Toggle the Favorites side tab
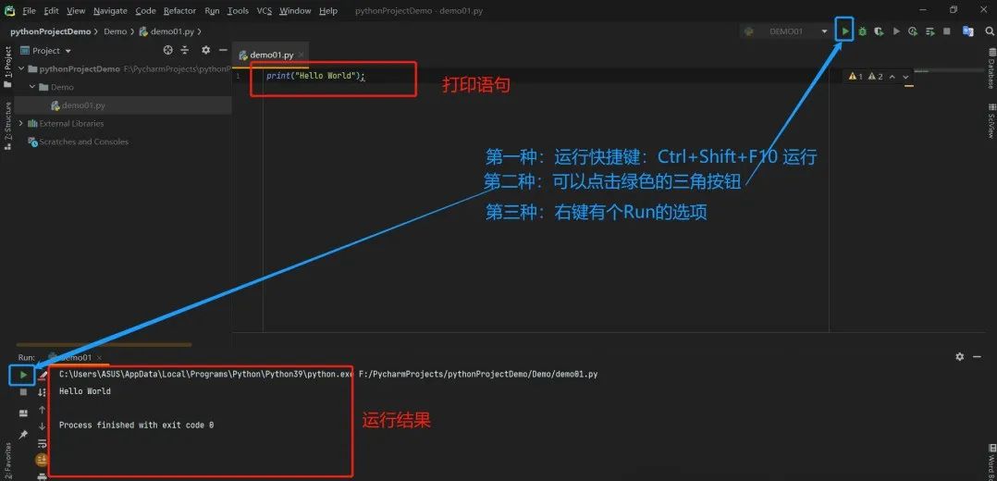The height and width of the screenshot is (481, 997). (7, 460)
